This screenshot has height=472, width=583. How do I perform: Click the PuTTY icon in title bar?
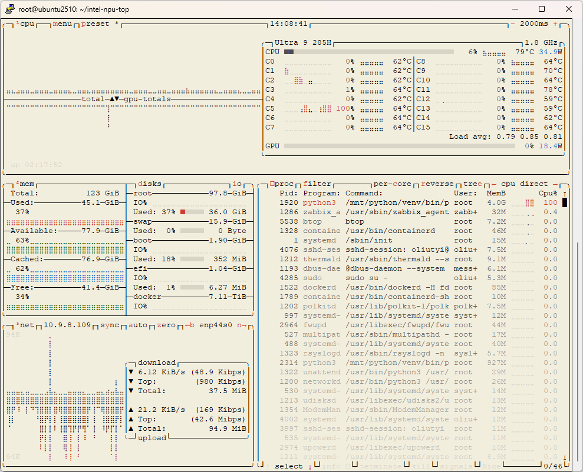tap(10, 9)
